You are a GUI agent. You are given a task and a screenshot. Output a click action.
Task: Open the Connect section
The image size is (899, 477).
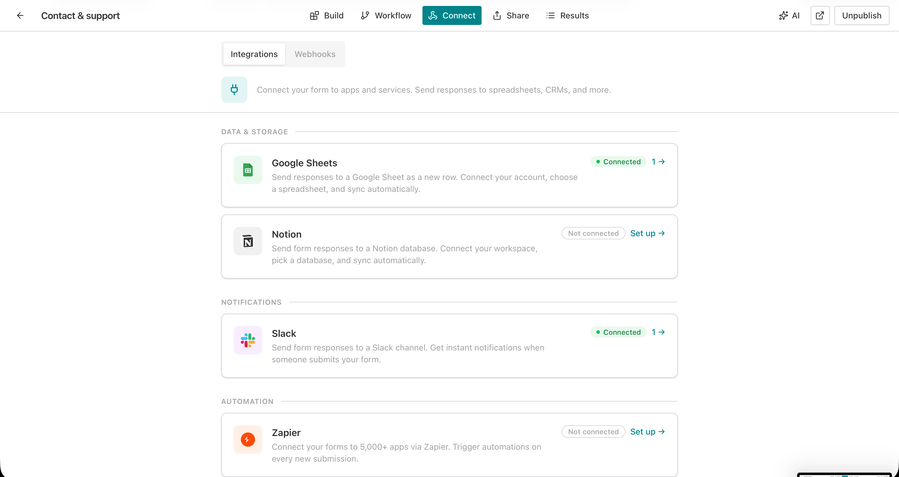(x=452, y=15)
